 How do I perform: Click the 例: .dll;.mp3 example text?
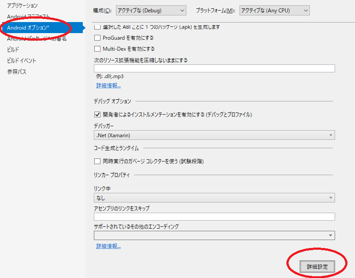[110, 76]
